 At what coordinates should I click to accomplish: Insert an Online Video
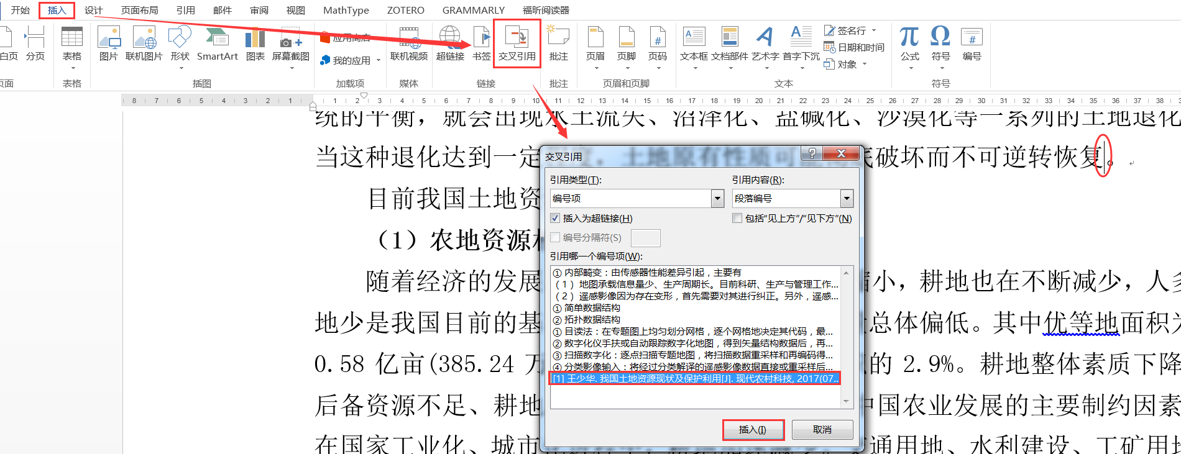[409, 44]
